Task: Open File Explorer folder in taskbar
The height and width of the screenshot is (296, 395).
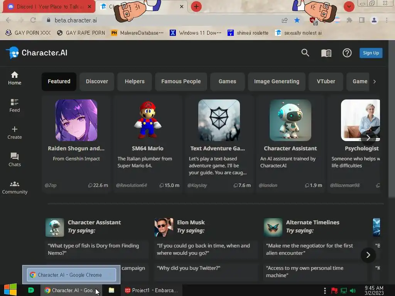Action: coord(111,290)
